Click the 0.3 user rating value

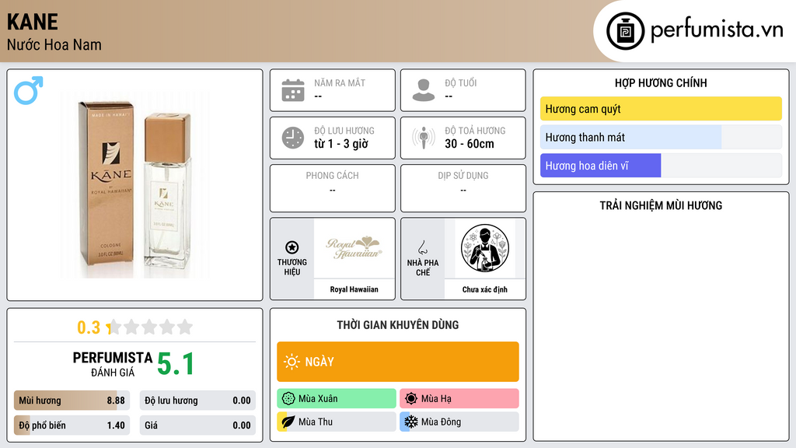tap(89, 327)
